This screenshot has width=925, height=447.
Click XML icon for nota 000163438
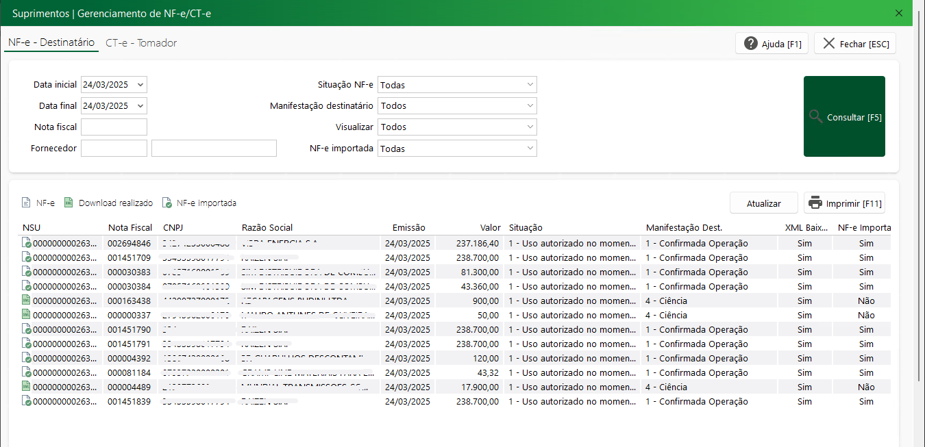tap(27, 301)
